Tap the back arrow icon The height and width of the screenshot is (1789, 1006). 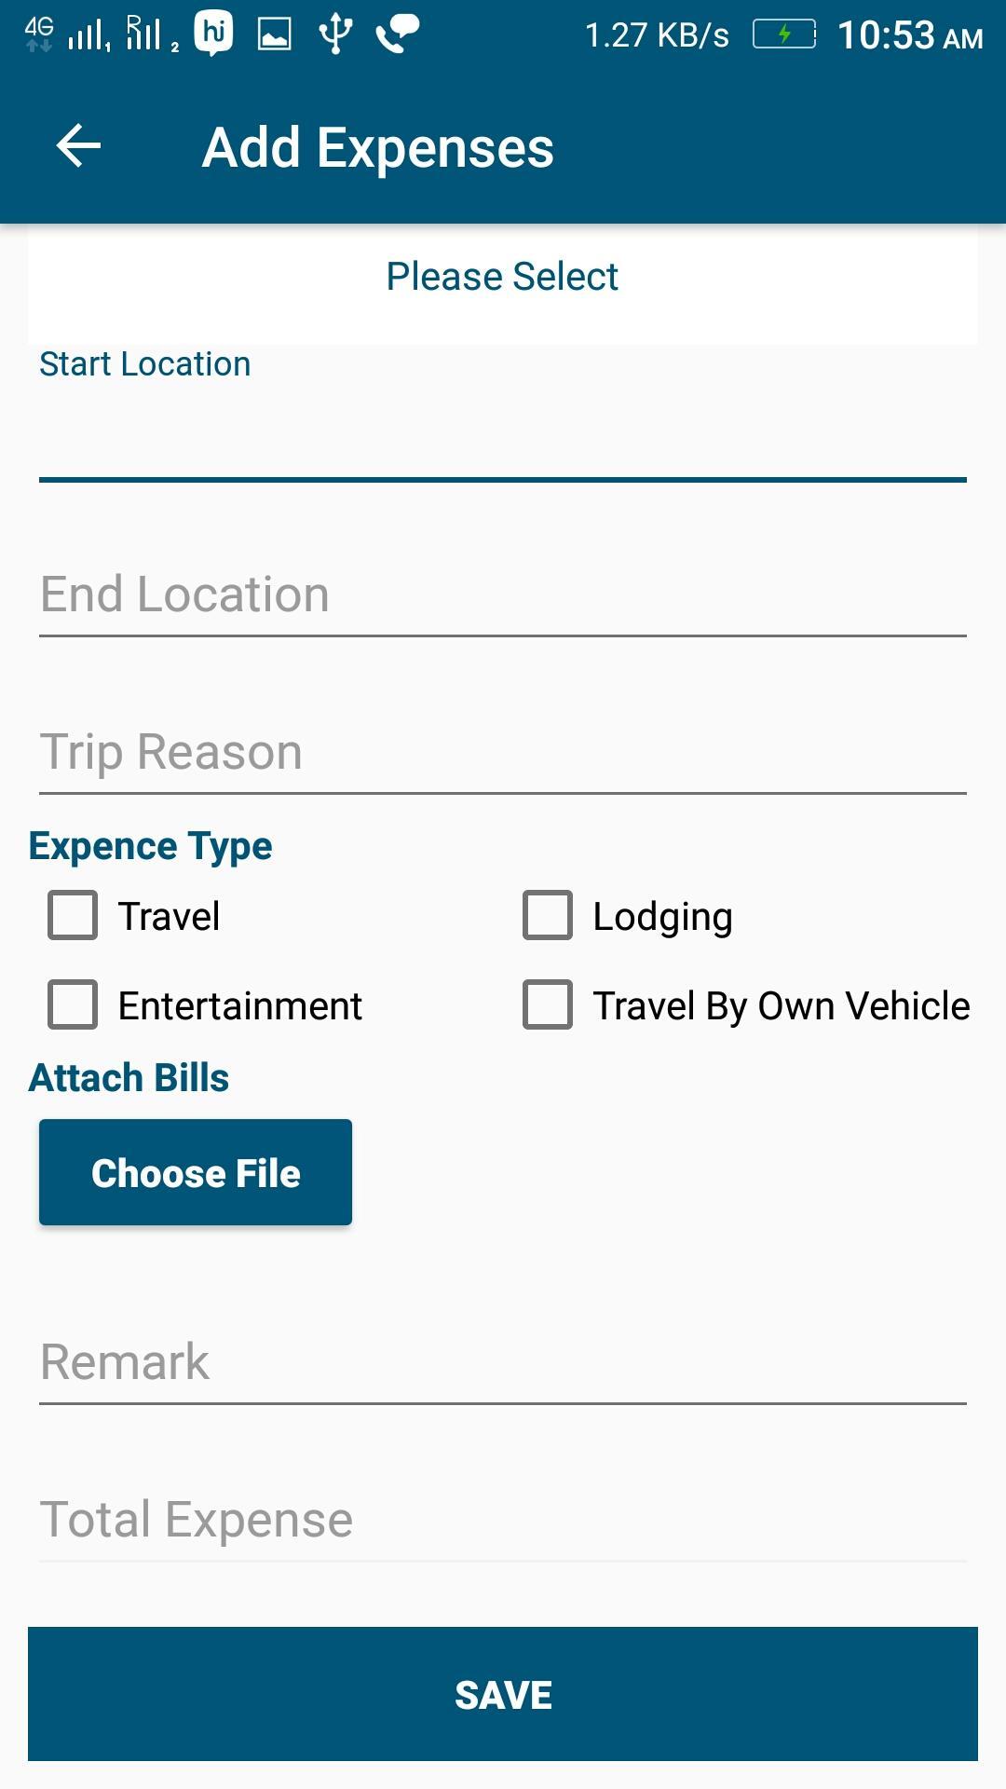click(x=78, y=146)
